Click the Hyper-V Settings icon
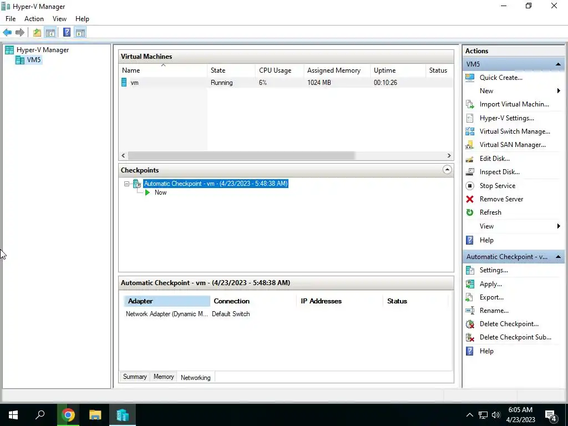 470,118
